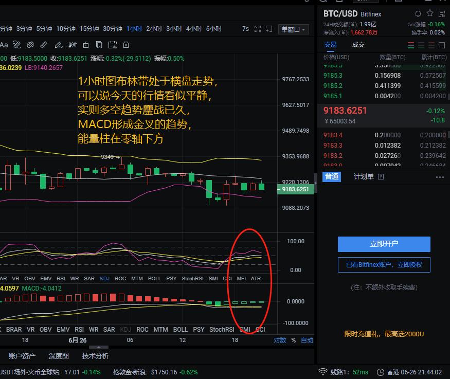This screenshot has width=450, height=379.
Task: Open the 单窗口 window layout dropdown
Action: 293,29
